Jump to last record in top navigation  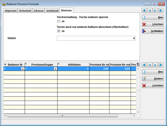pos(161,11)
